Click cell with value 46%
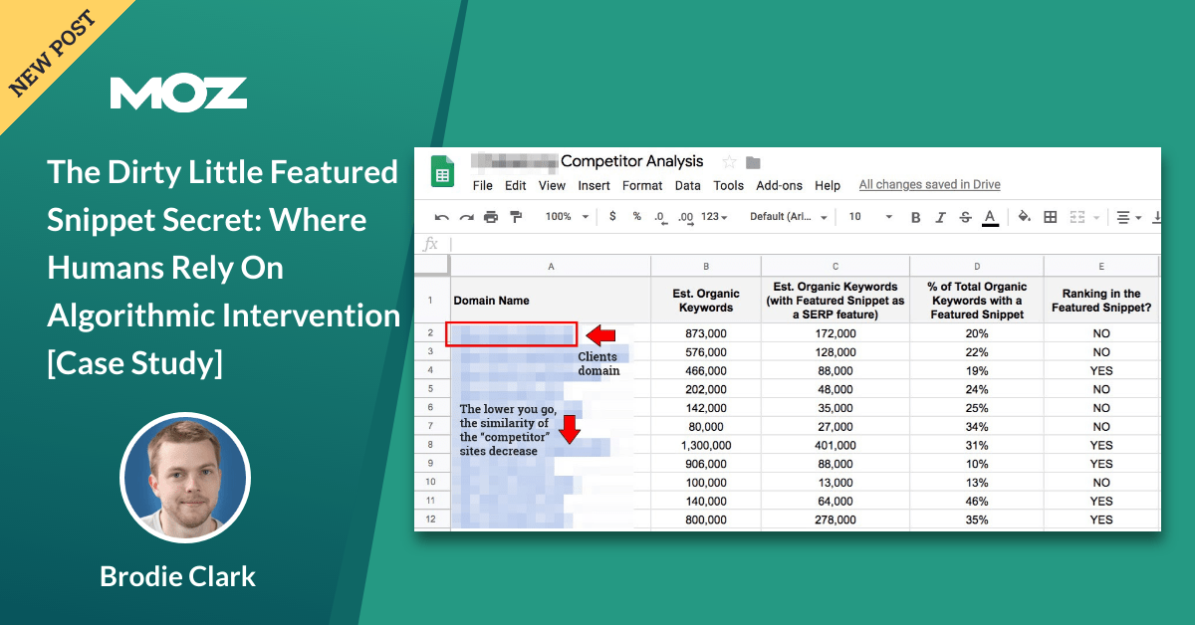The image size is (1195, 625). click(x=977, y=501)
